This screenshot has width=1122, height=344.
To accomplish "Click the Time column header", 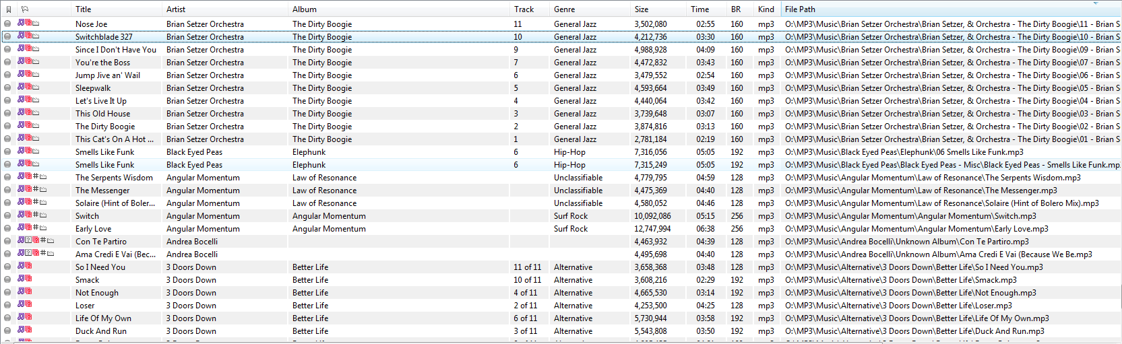I will 699,9.
